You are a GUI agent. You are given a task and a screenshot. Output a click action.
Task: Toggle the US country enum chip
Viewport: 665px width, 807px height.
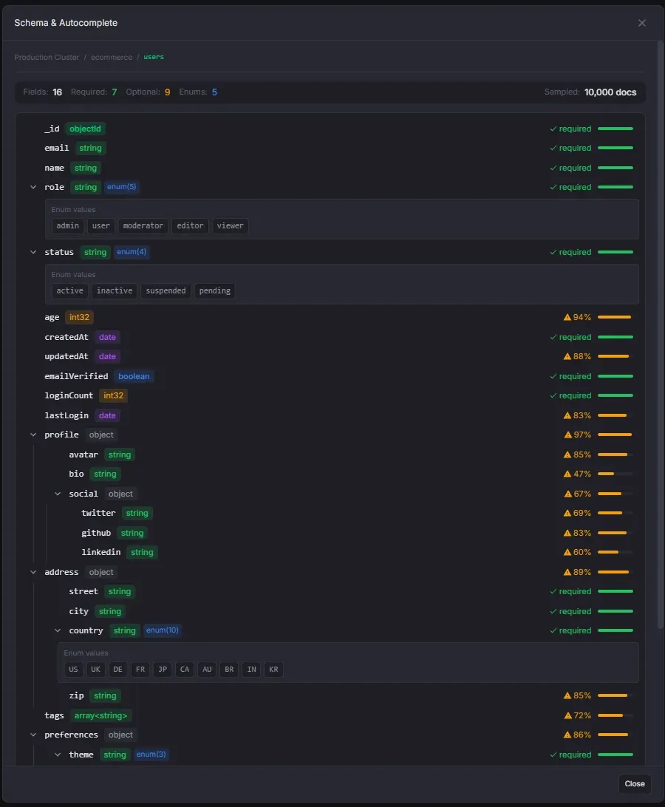[x=73, y=670]
